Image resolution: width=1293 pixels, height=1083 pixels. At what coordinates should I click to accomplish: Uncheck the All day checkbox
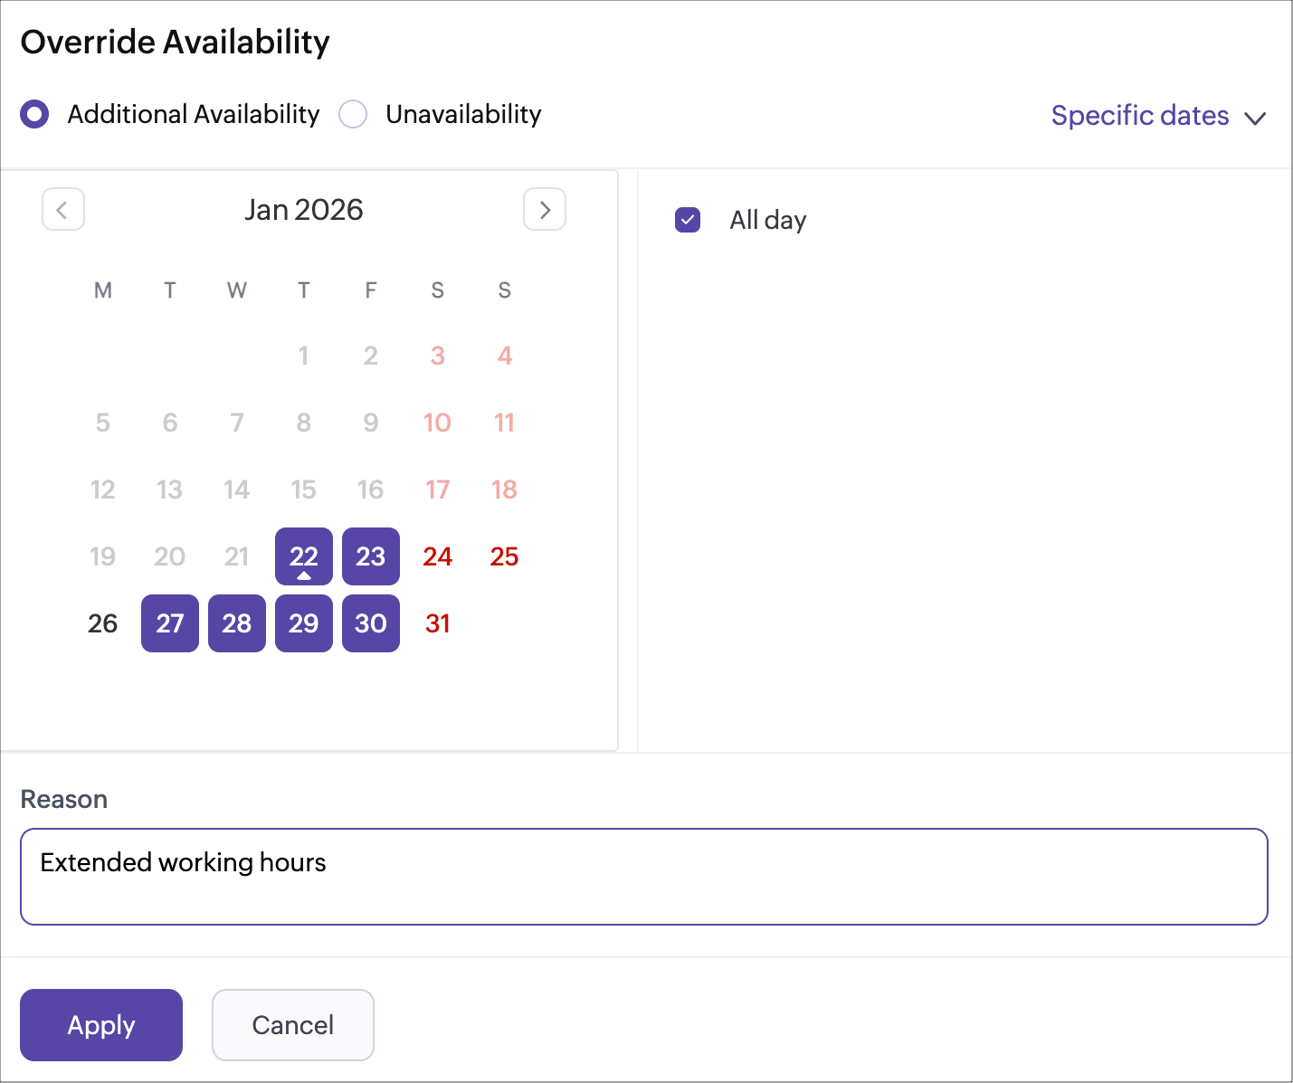(x=688, y=220)
